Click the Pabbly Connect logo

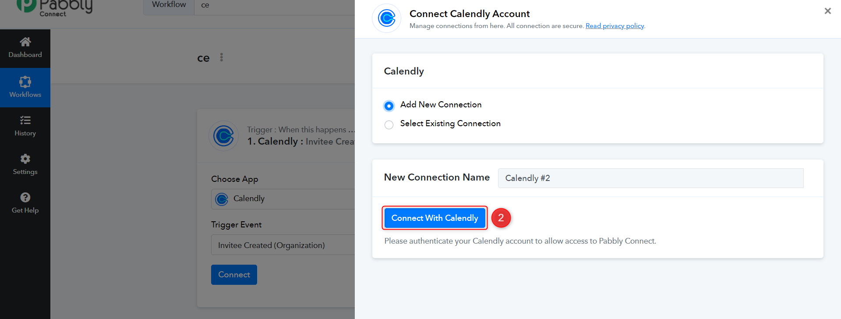pyautogui.click(x=54, y=7)
